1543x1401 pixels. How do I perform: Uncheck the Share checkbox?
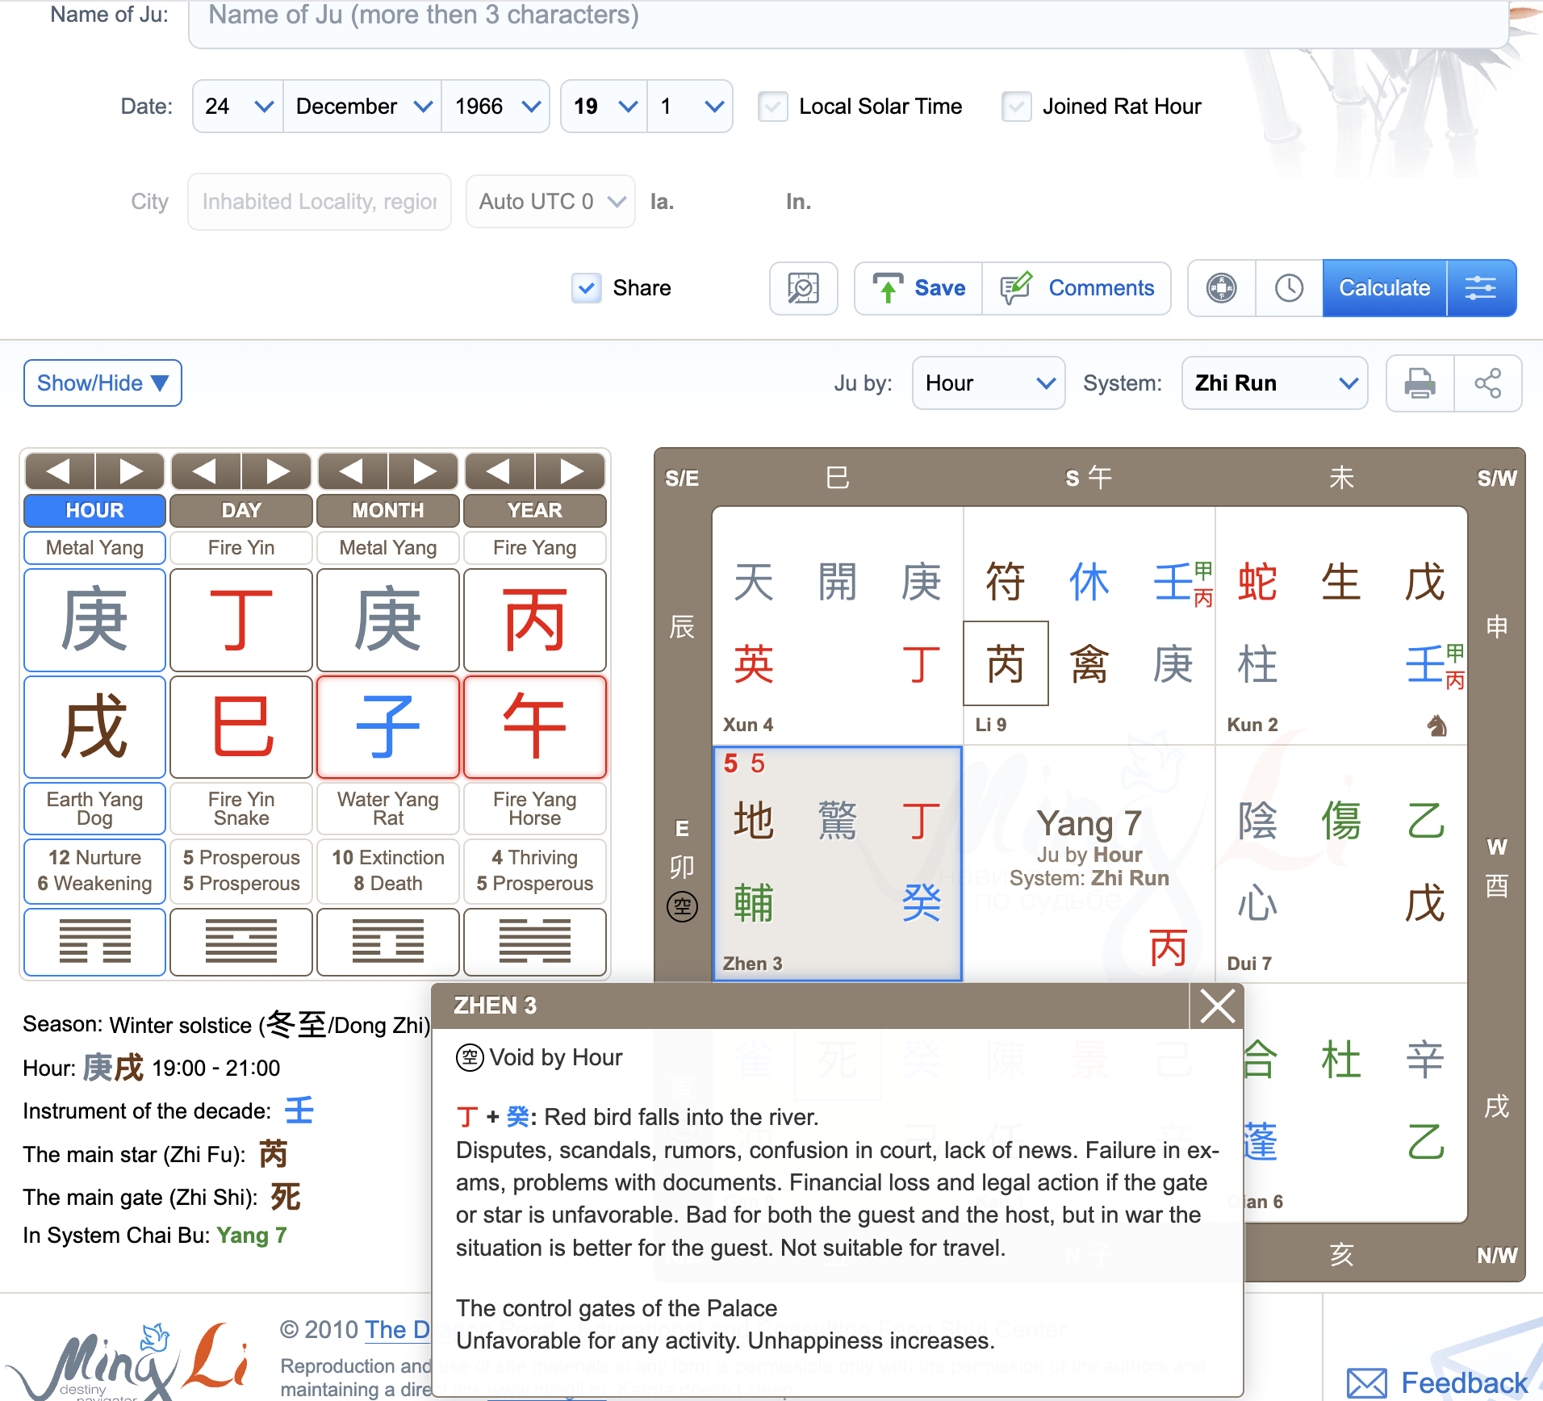pos(587,288)
